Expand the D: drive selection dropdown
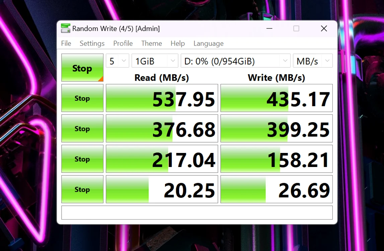 click(236, 61)
